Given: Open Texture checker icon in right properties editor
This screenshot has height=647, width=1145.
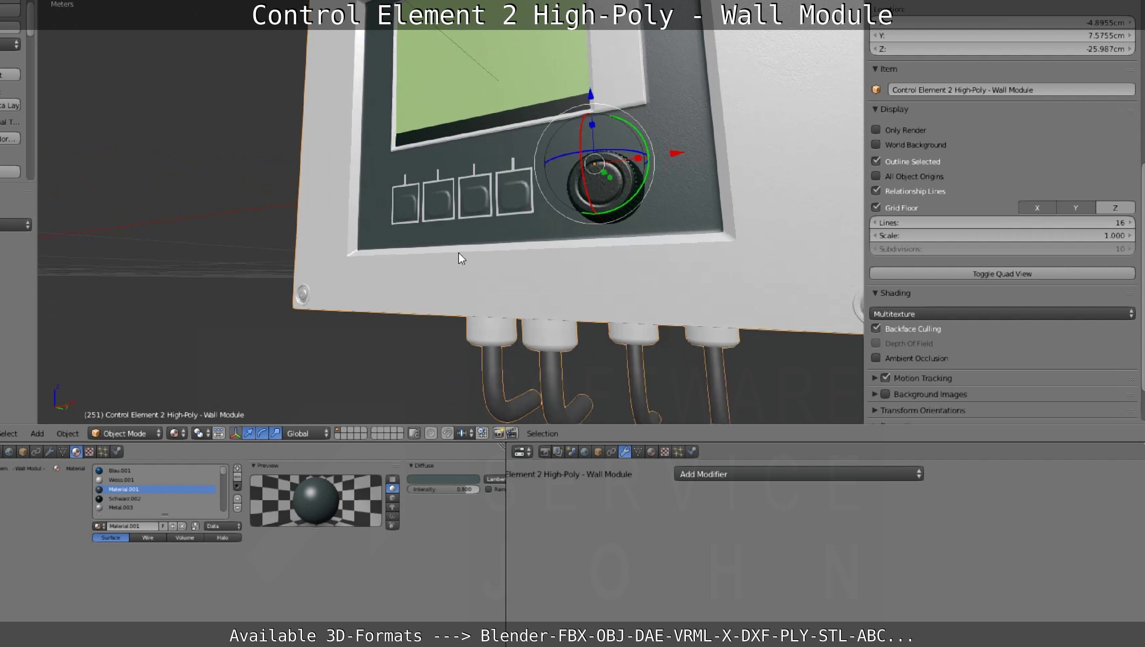Looking at the screenshot, I should click(x=665, y=452).
